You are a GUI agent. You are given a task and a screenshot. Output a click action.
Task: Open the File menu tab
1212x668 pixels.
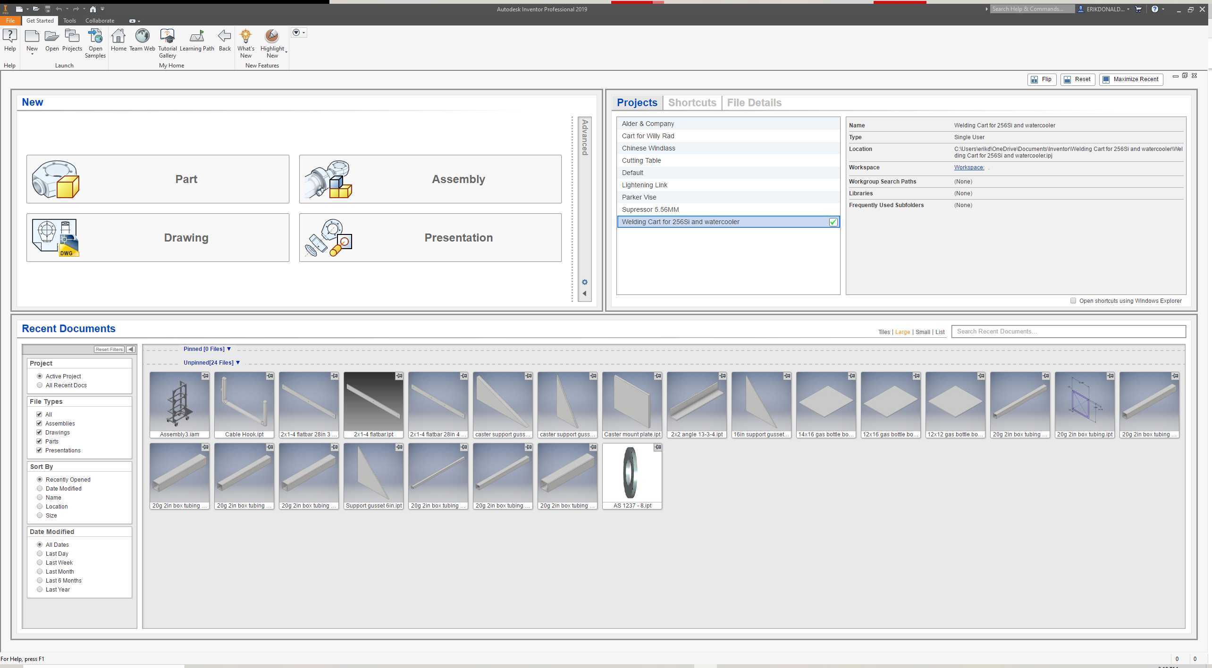click(10, 21)
